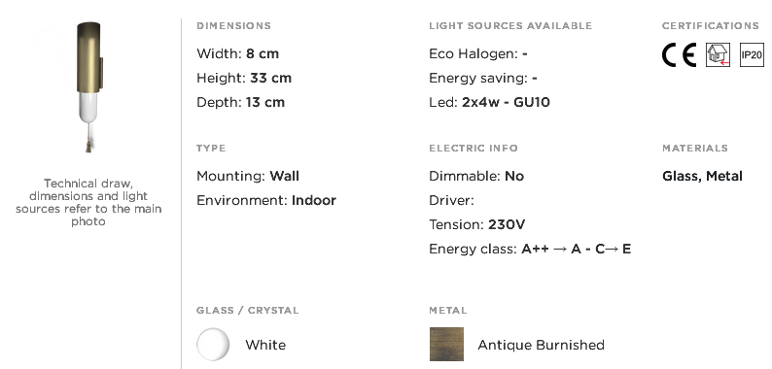This screenshot has width=772, height=369.
Task: Click the Environment: Indoor entry
Action: tap(266, 200)
